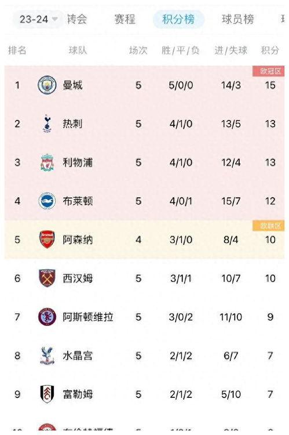Switch to the 转会 tab
The image size is (289, 435).
pos(77,19)
